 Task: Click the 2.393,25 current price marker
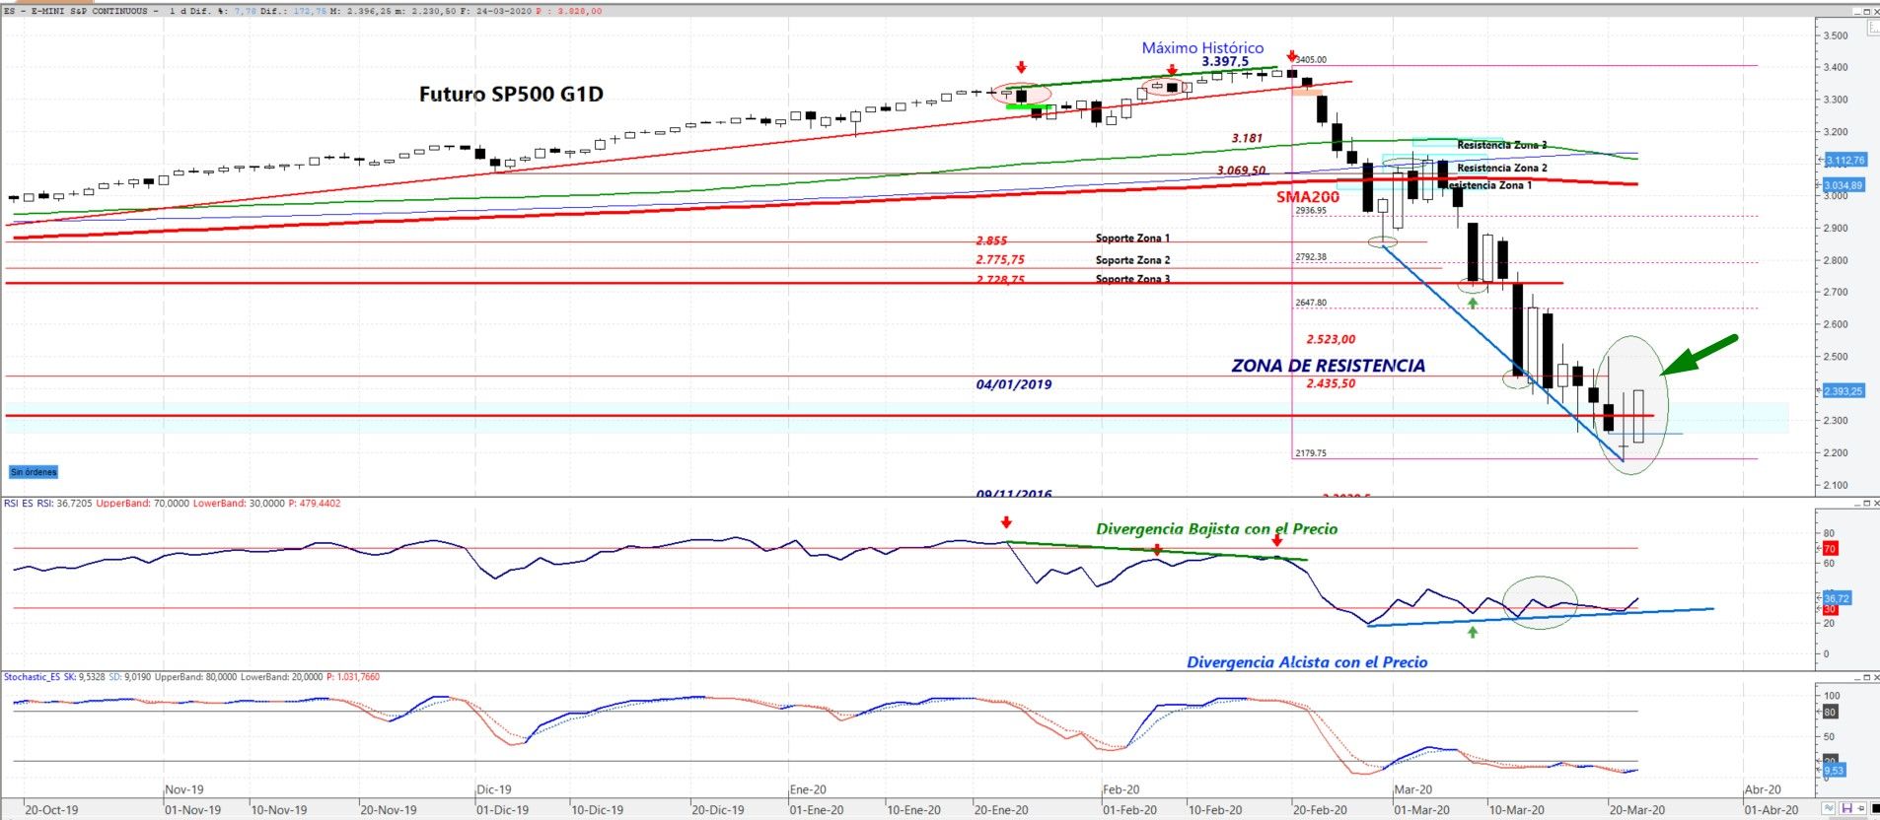1843,391
